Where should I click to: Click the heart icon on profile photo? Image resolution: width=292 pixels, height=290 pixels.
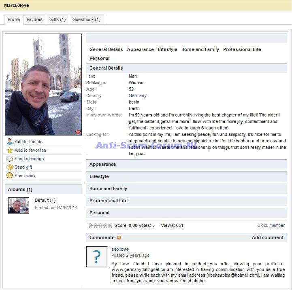pyautogui.click(x=78, y=132)
